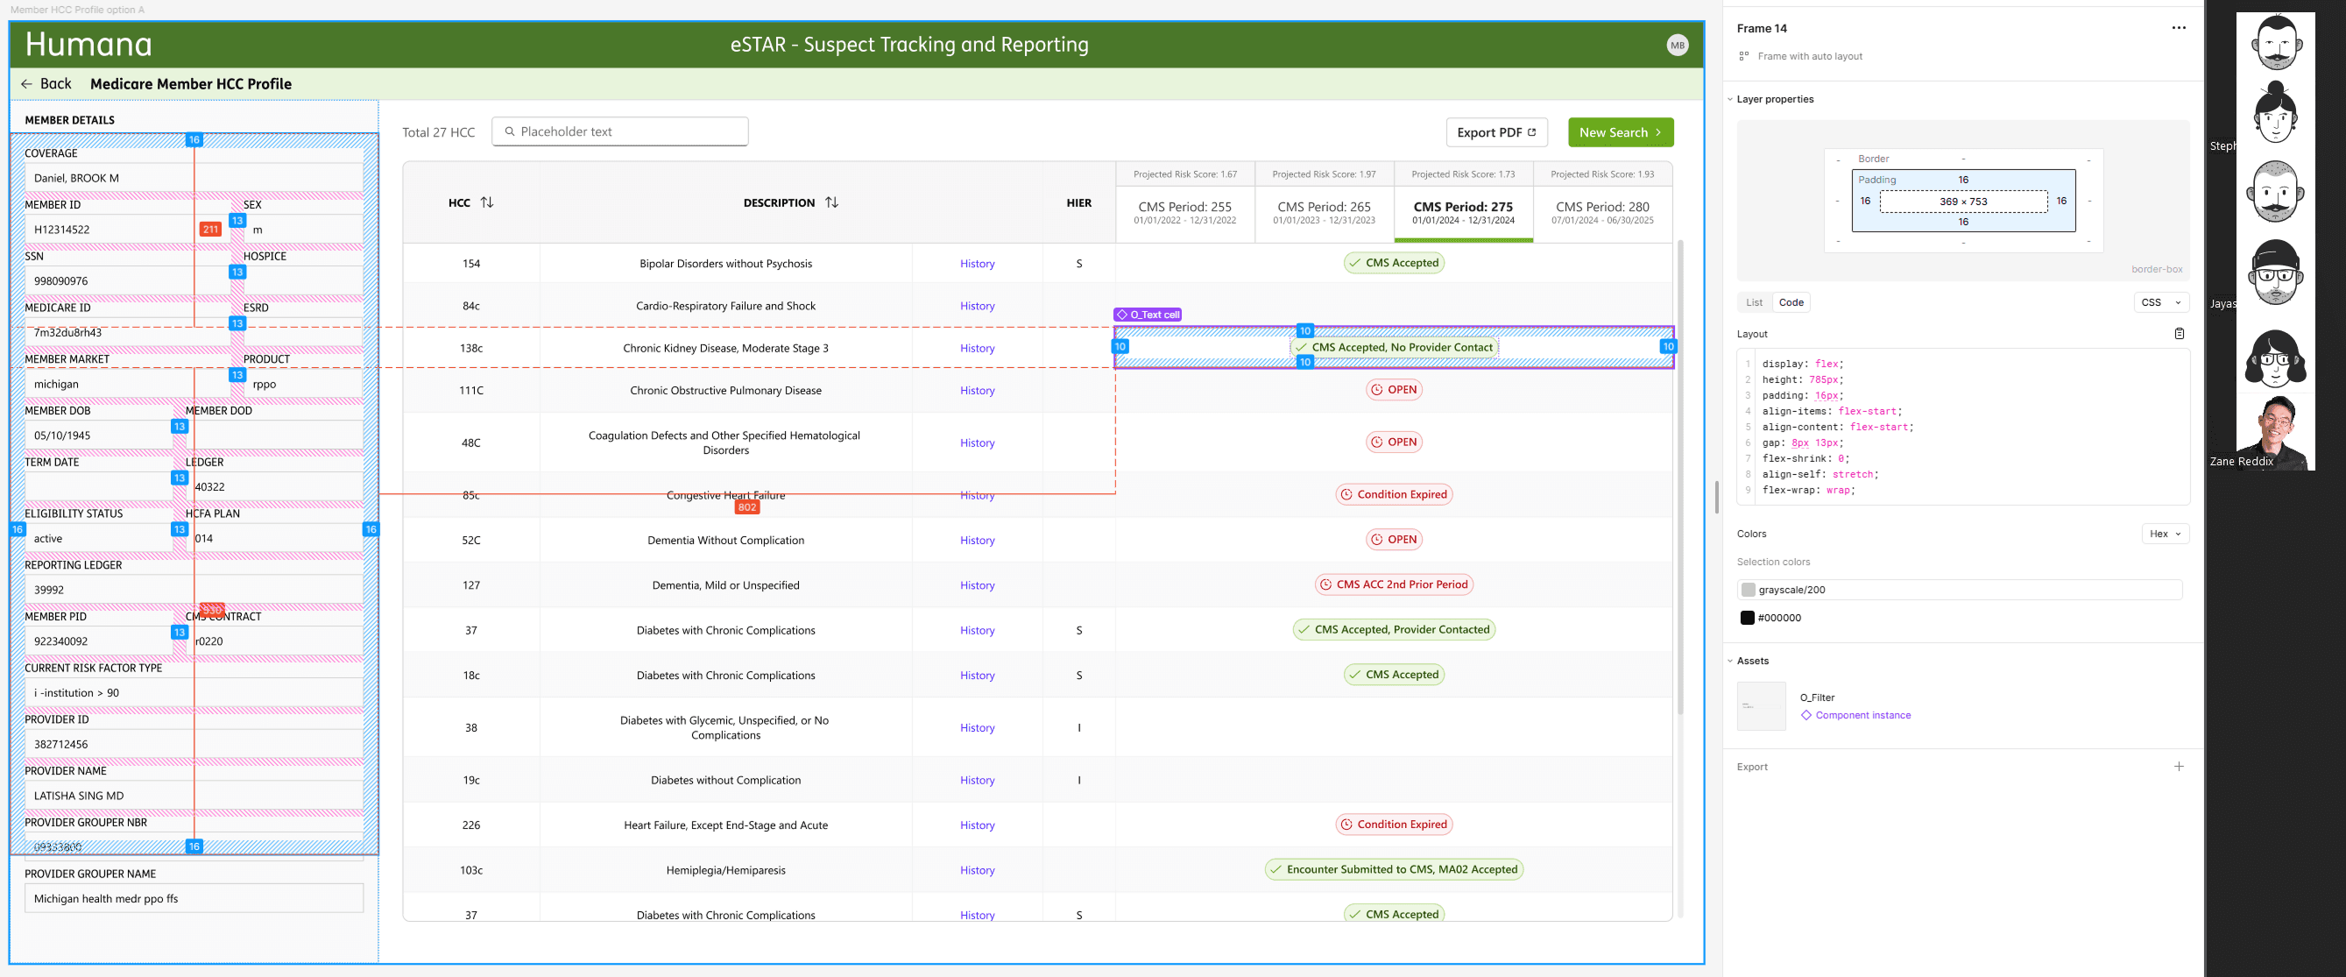Open Frame 14 three-dot options menu
2346x977 pixels.
coord(2178,27)
